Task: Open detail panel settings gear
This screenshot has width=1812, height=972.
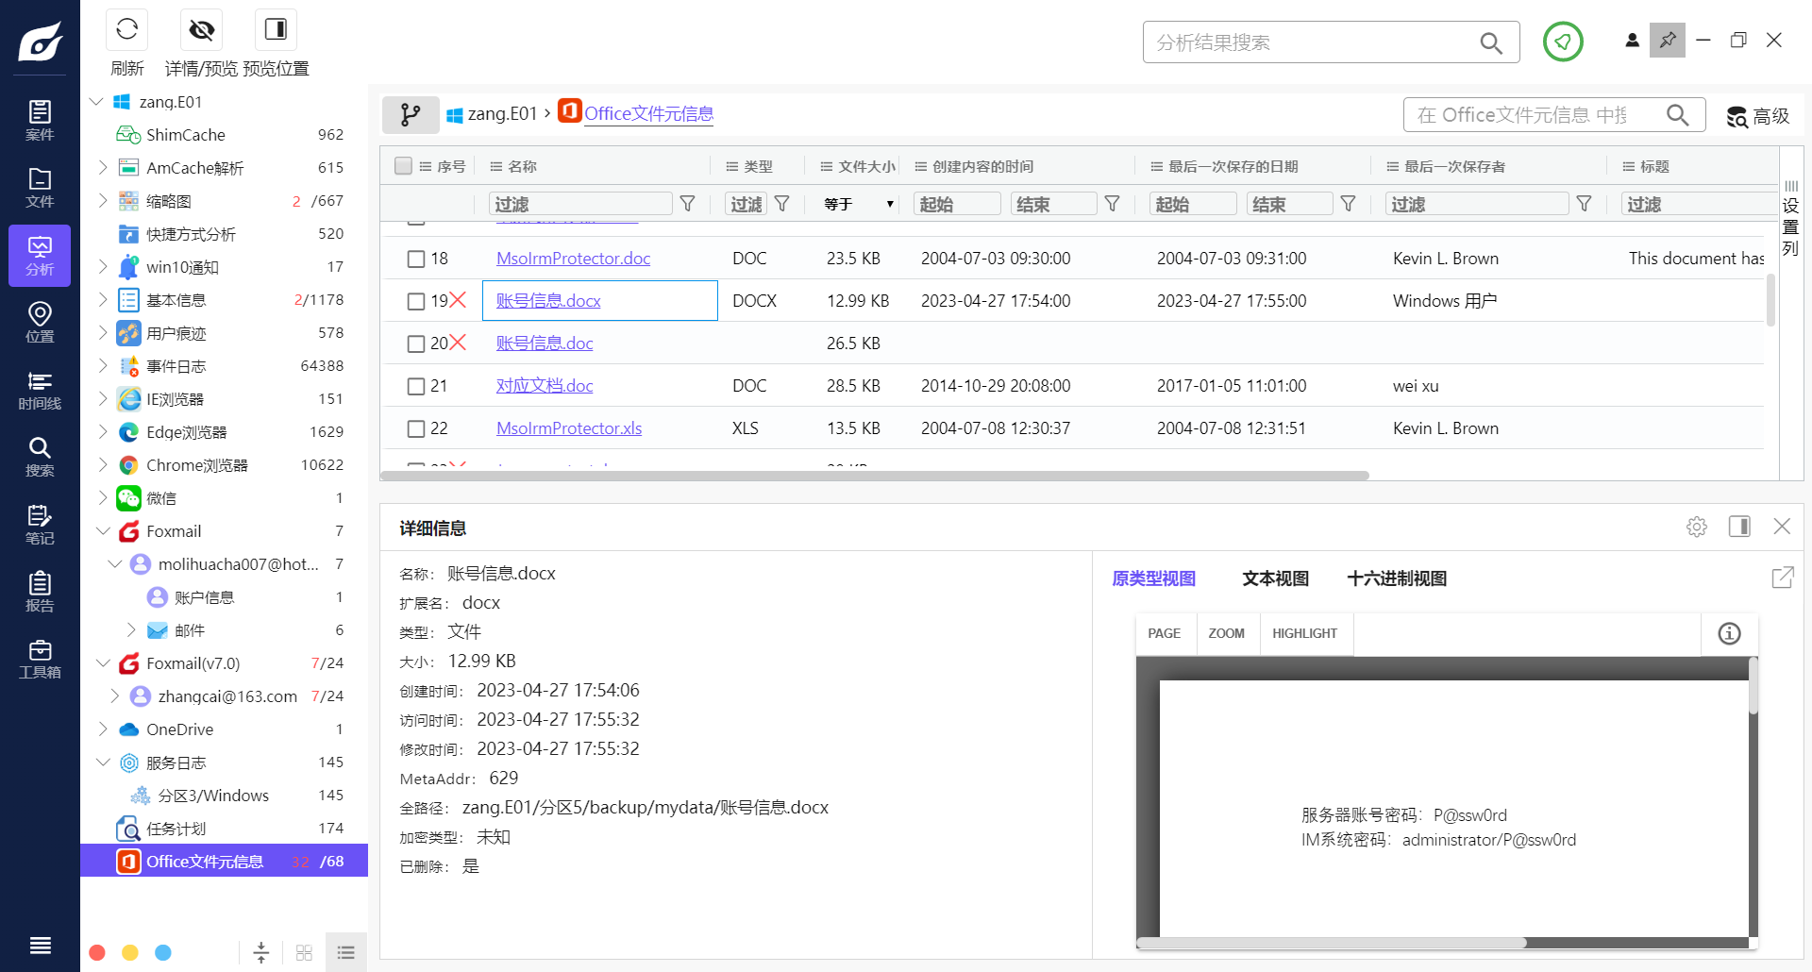Action: point(1697,527)
